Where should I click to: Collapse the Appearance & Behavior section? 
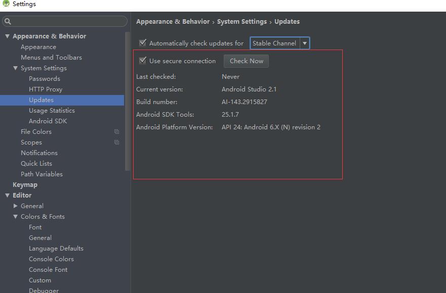[x=7, y=36]
